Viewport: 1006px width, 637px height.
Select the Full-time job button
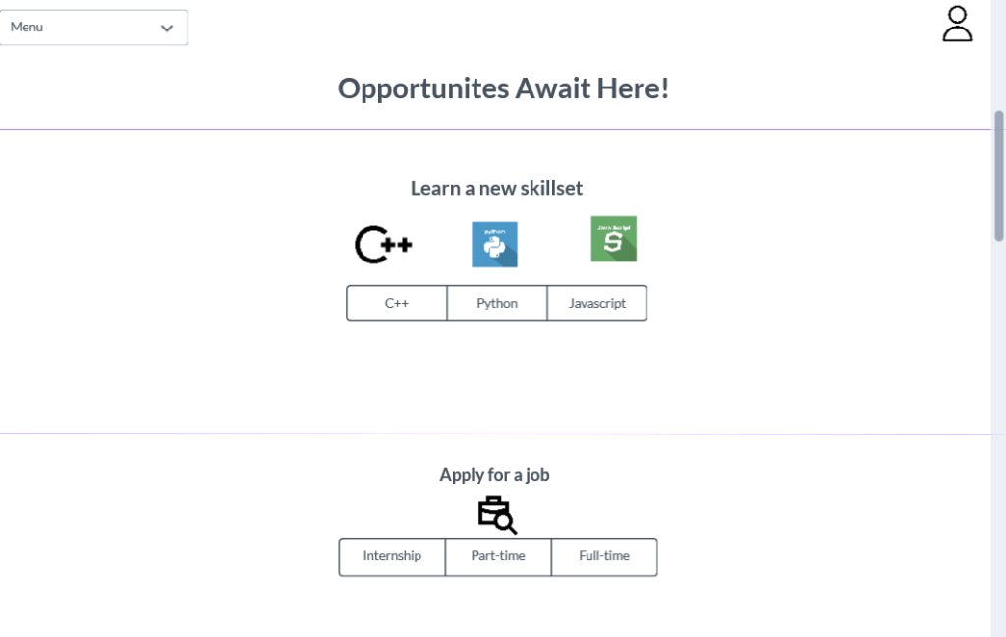[x=604, y=556]
